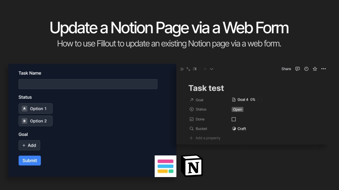
Task: Click the page icon beside Goal 4
Action: coord(234,100)
